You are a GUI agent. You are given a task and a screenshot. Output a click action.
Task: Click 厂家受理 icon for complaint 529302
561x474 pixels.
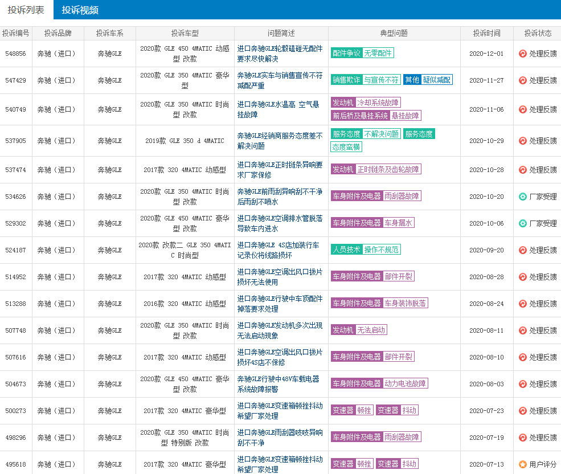tap(523, 223)
